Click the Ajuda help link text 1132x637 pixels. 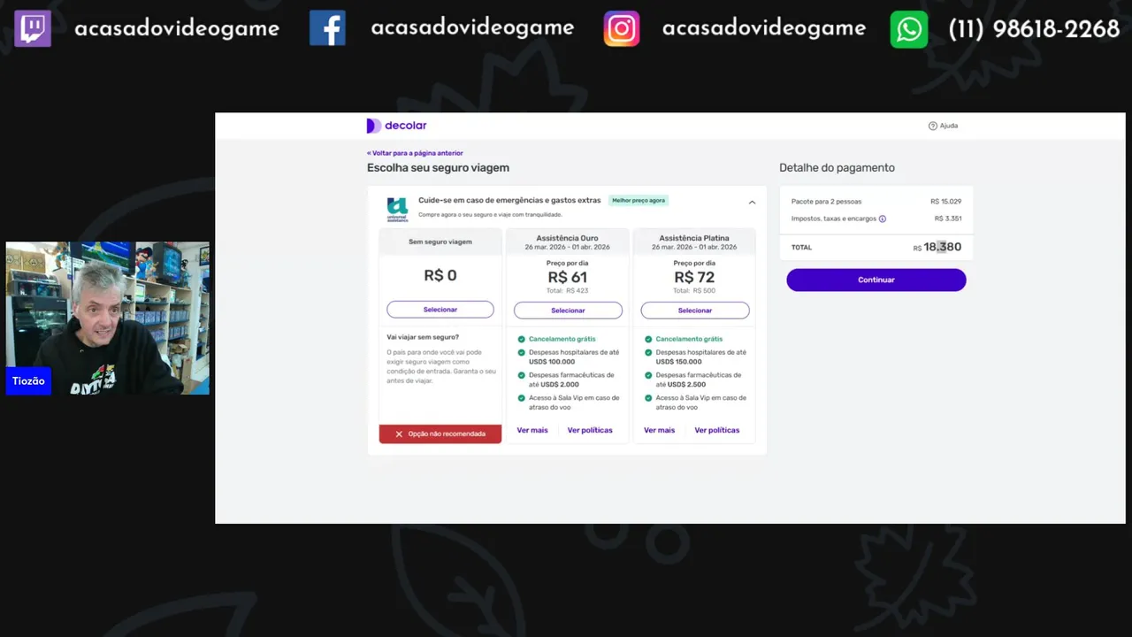point(949,126)
